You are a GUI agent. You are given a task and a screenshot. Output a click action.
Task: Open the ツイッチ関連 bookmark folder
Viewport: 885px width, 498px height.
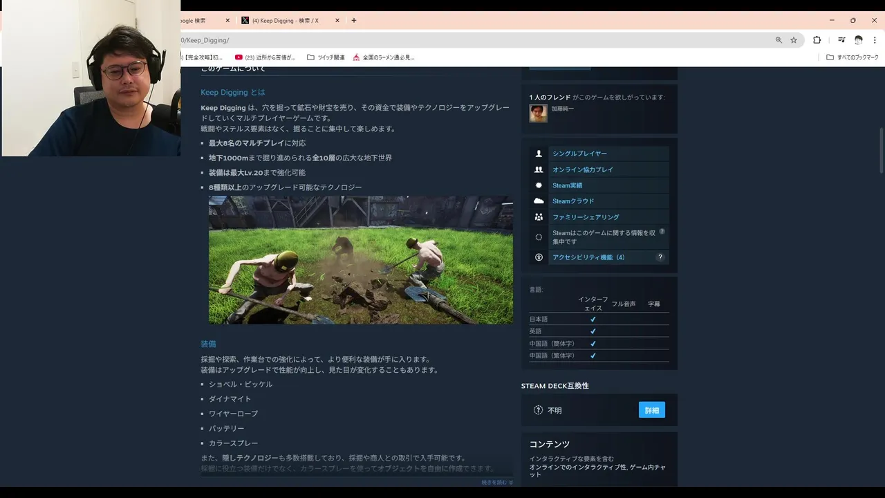(326, 57)
